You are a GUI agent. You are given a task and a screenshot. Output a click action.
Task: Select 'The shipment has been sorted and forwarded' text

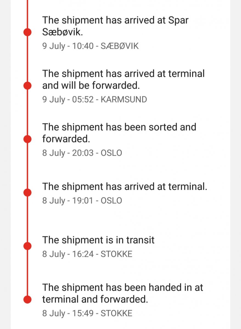coord(119,133)
